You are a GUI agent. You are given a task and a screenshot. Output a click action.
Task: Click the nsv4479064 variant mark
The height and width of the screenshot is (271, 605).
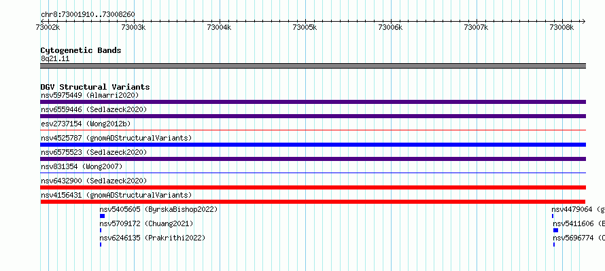coord(553,216)
